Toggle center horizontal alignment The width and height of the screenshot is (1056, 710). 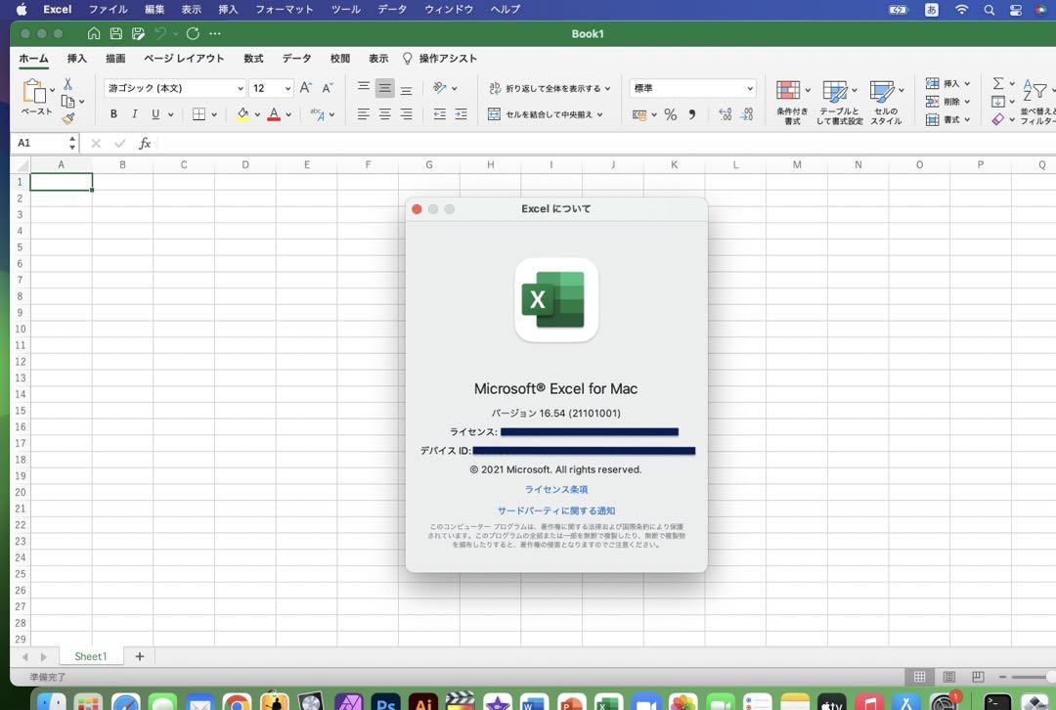tap(384, 113)
